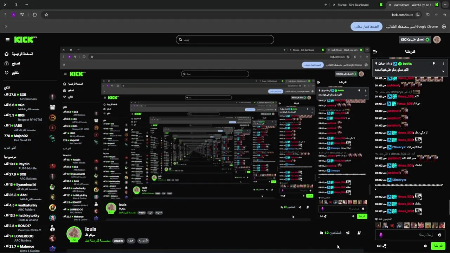Click the infinity icon below chat
450x253 pixels.
pos(379,246)
